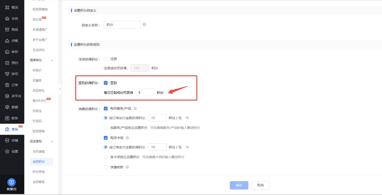Click the 财务 finance icon
Image resolution: width=382 pixels, height=195 pixels.
tap(11, 118)
